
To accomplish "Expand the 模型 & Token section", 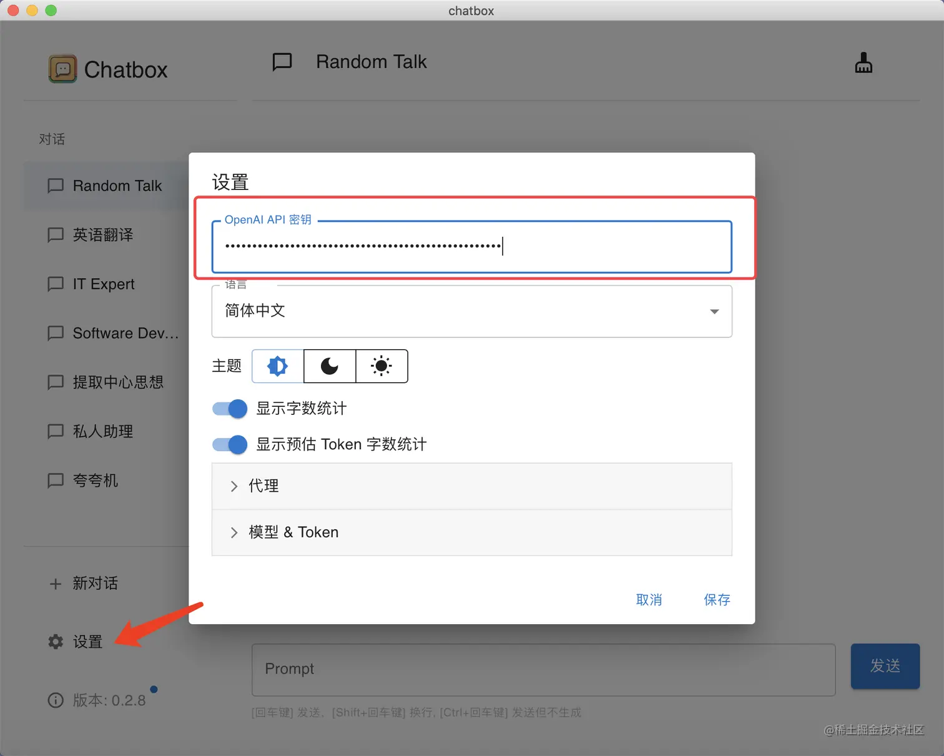I will coord(472,532).
